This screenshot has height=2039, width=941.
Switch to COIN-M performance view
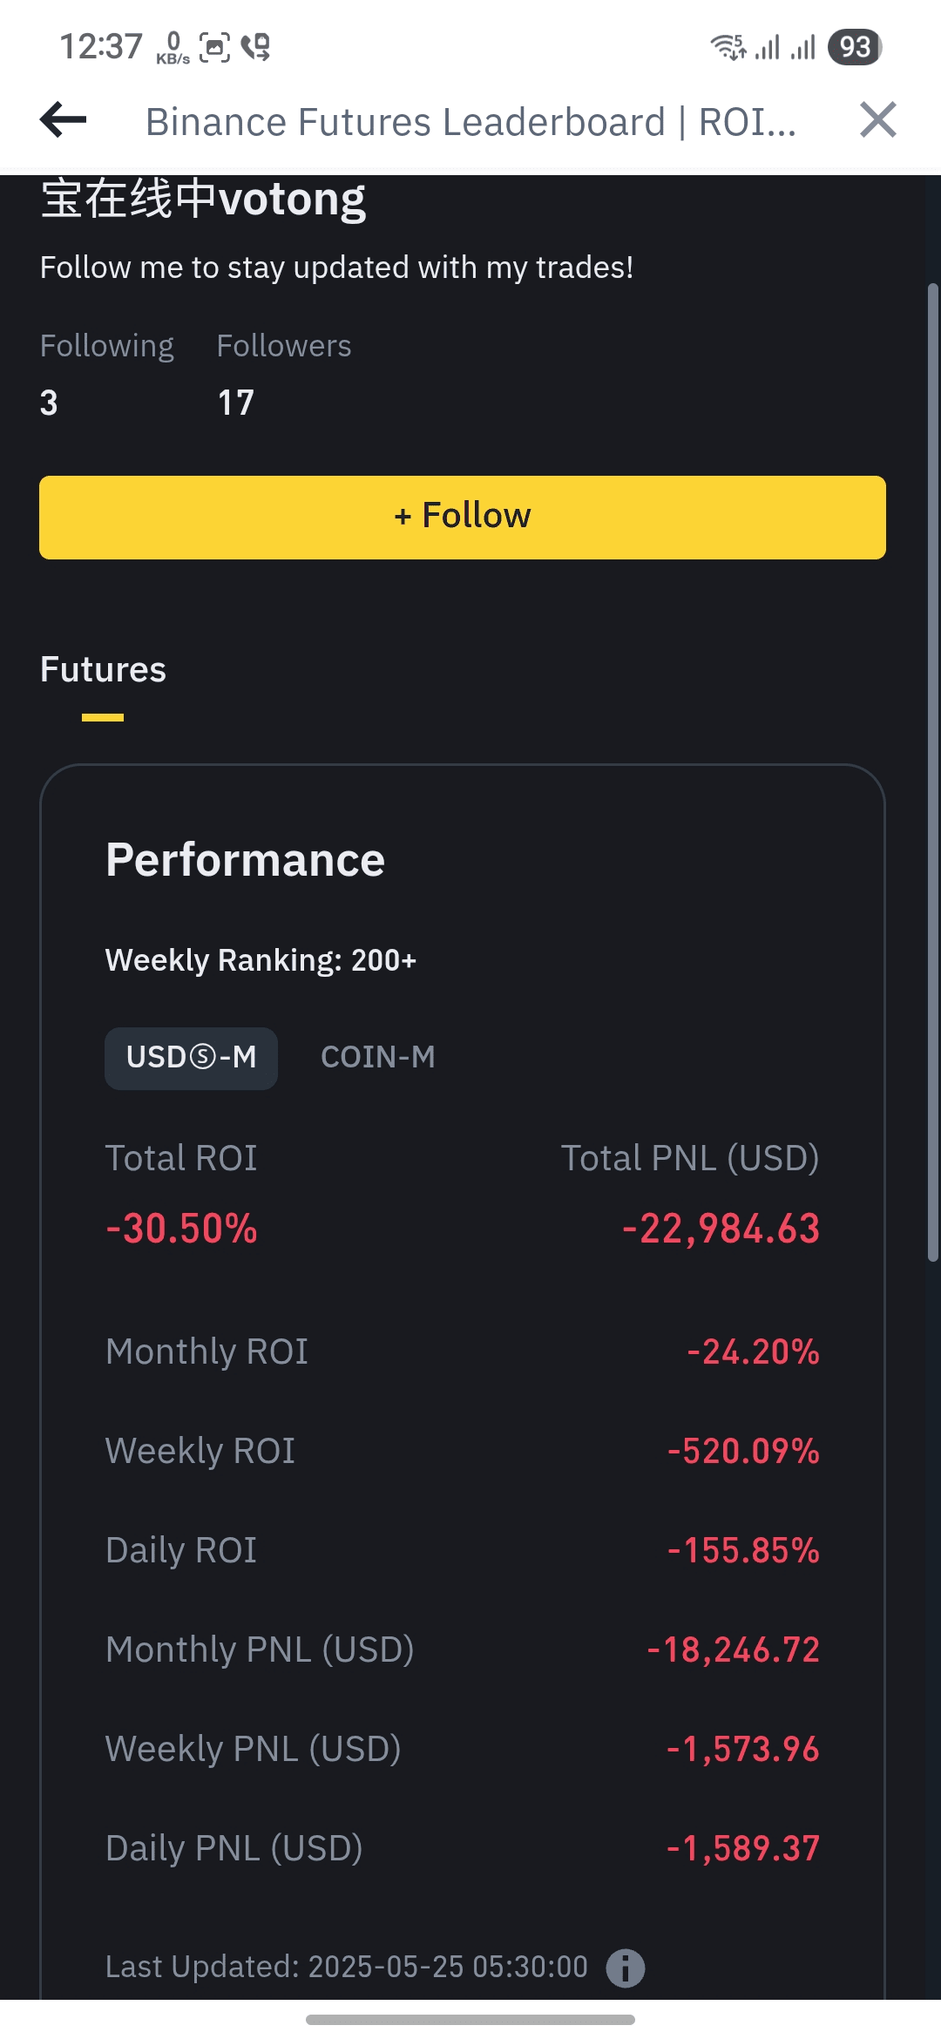click(377, 1058)
